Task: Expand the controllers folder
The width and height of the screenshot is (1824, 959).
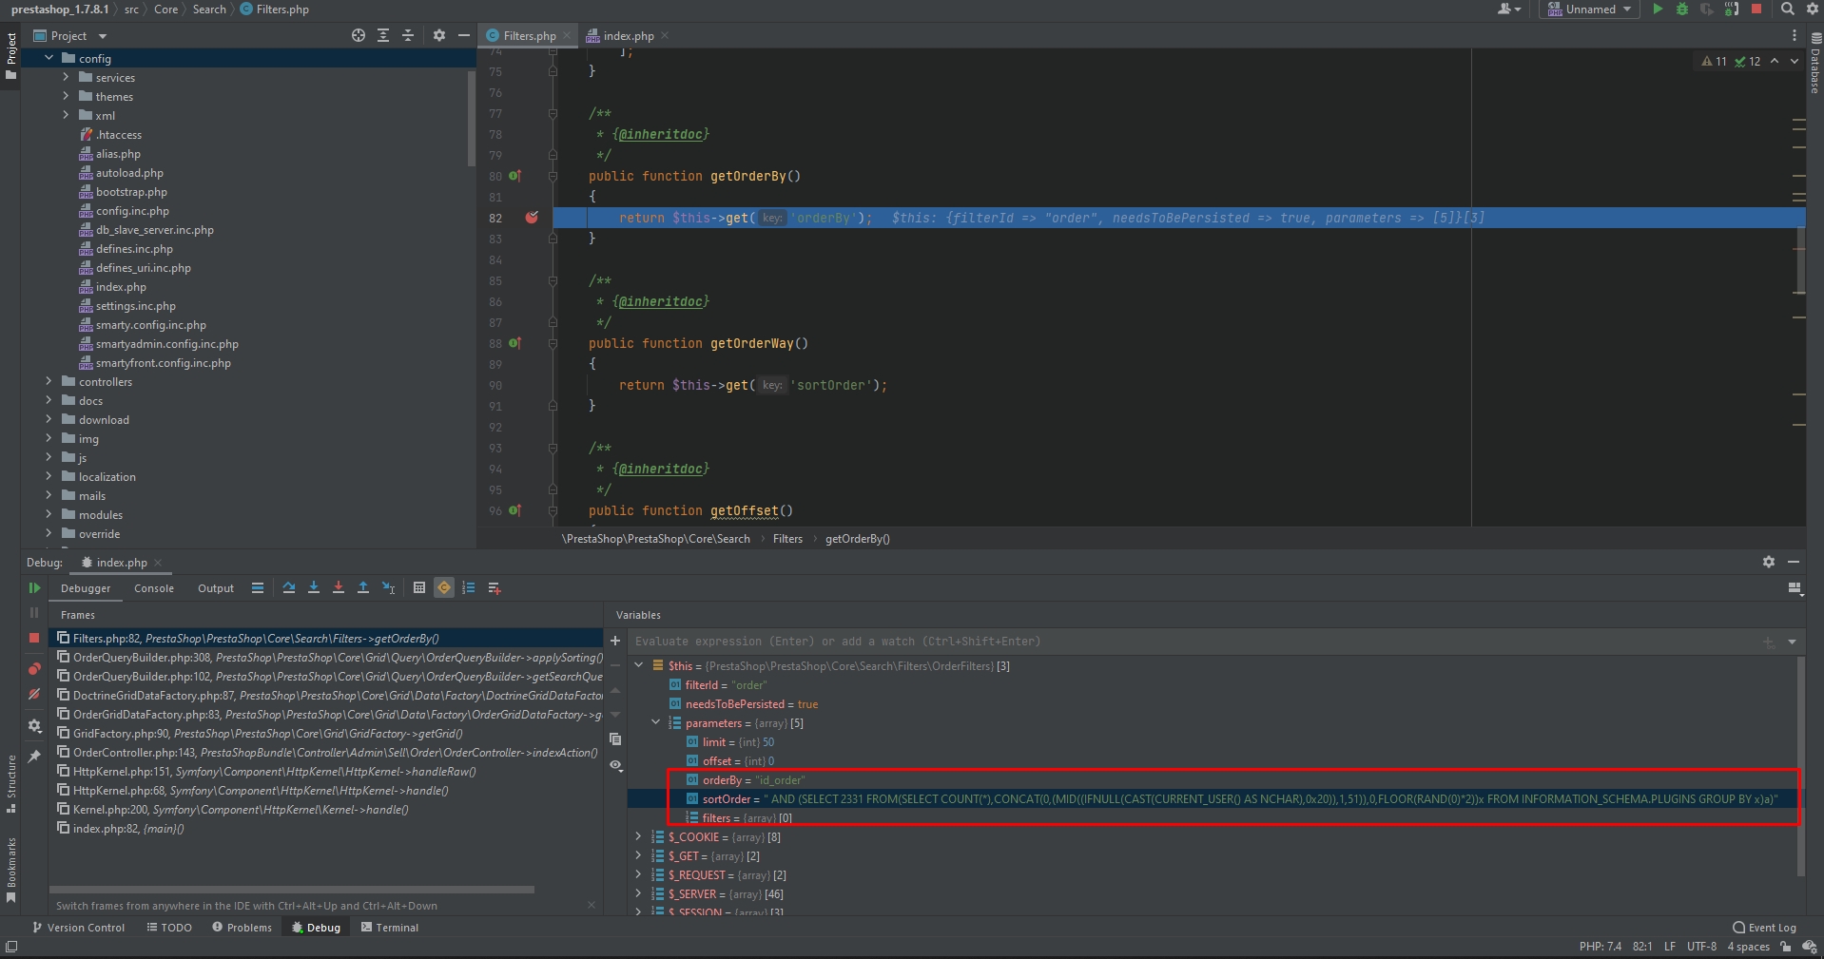Action: [49, 381]
